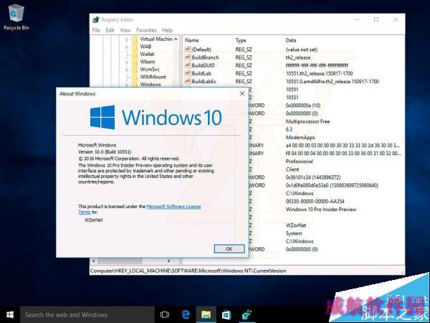Select the BuildLab value icon
430x323 pixels.
pos(188,73)
